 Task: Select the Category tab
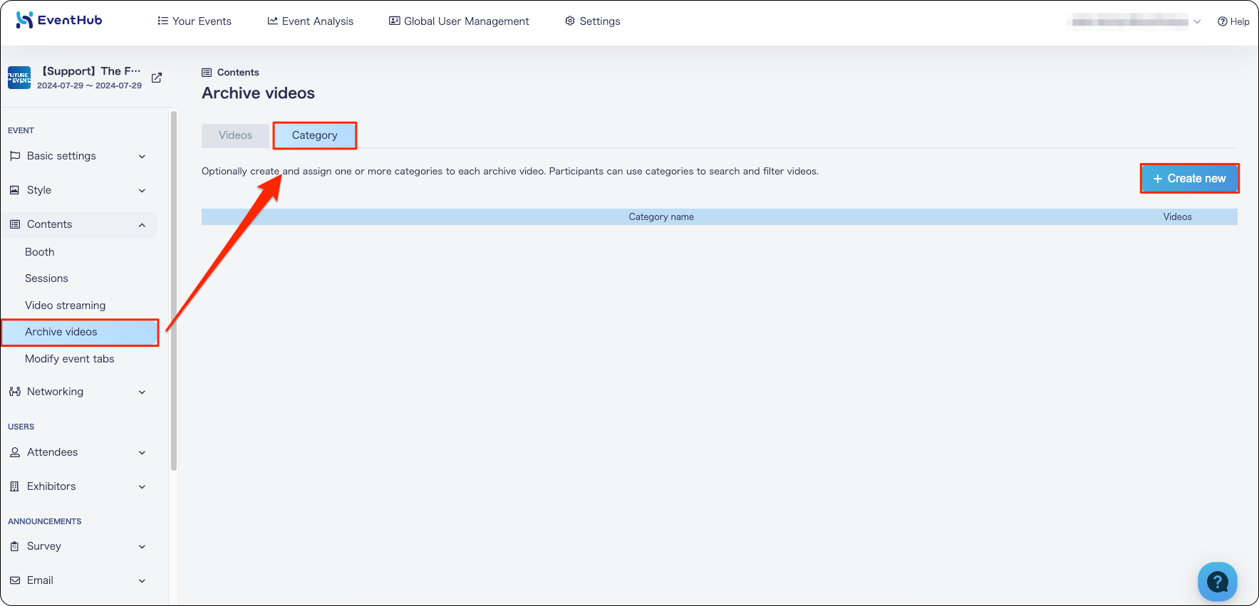[x=315, y=135]
